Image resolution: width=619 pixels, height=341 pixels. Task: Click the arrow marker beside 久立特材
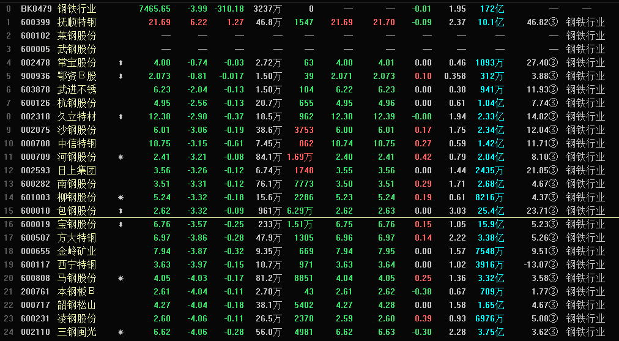[x=120, y=116]
